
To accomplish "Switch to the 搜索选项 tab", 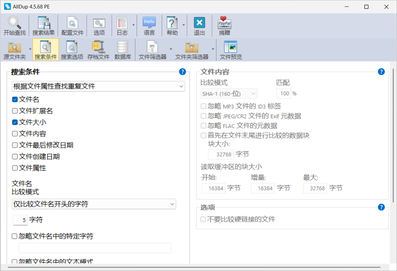I will click(72, 50).
